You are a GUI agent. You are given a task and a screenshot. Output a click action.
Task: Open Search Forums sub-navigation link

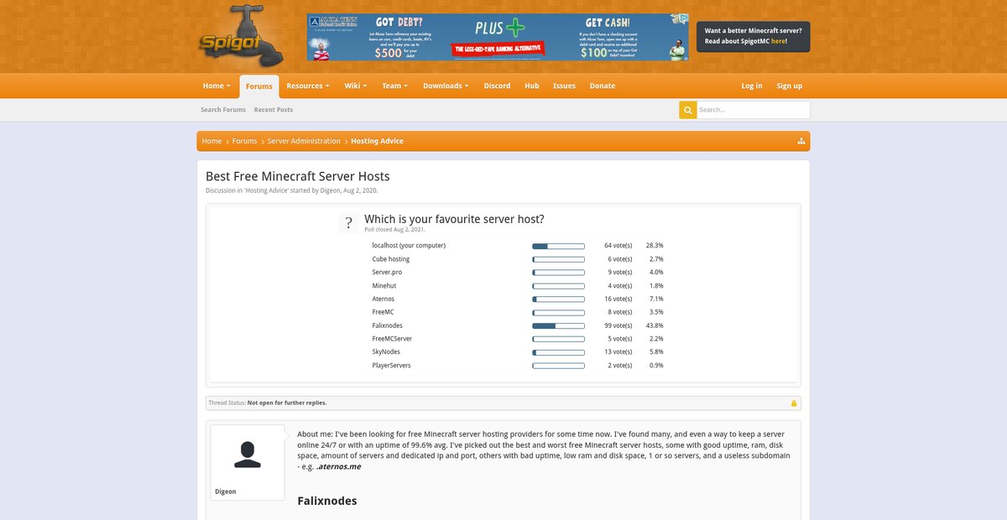click(223, 110)
